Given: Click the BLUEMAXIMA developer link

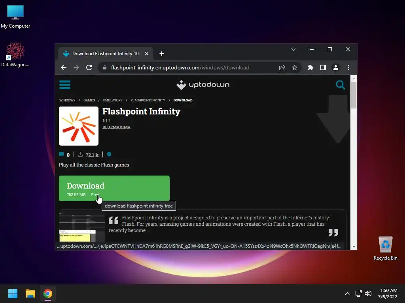Looking at the screenshot, I should [x=116, y=127].
